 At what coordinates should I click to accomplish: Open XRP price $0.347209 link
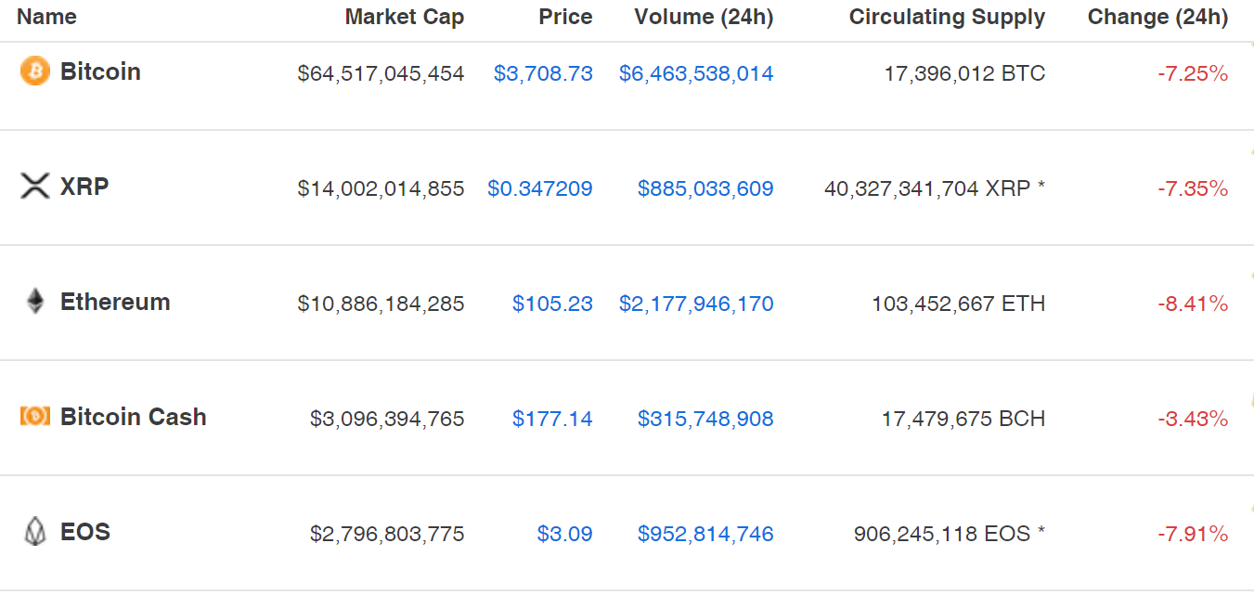540,188
